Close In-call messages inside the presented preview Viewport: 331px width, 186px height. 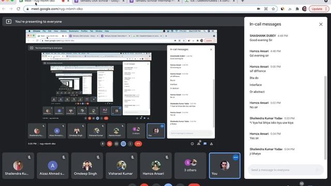[x=211, y=50]
